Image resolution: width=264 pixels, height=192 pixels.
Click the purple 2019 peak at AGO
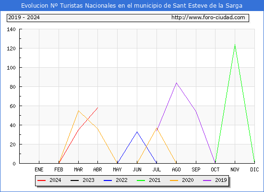tap(176, 83)
